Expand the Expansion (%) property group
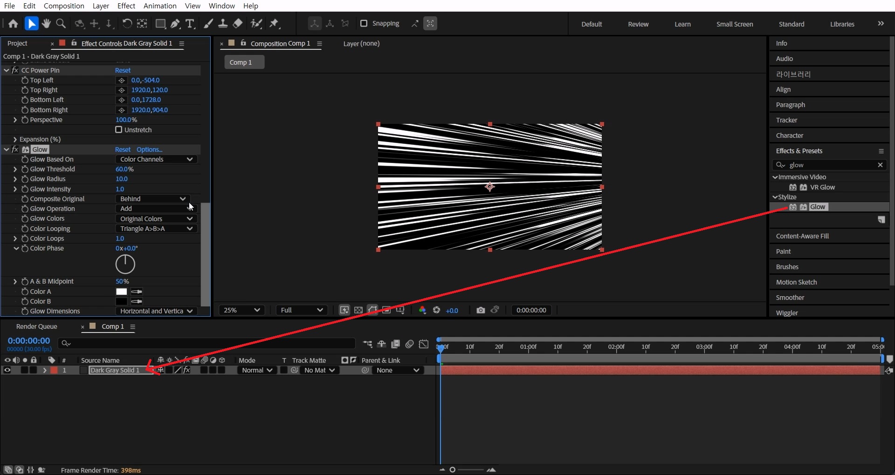895x475 pixels. click(x=15, y=139)
